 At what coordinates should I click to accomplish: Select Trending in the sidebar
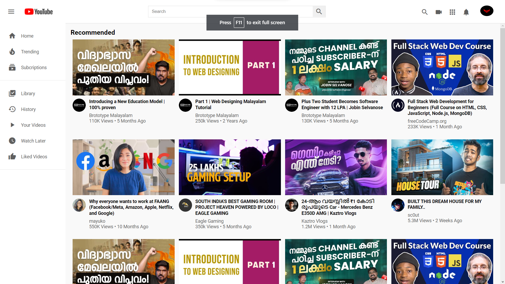pos(30,52)
